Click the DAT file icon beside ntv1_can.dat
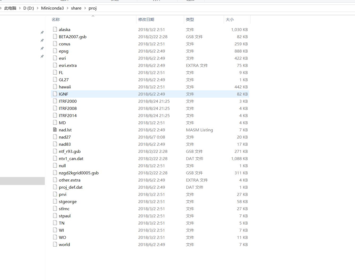The height and width of the screenshot is (280, 355). coord(55,158)
